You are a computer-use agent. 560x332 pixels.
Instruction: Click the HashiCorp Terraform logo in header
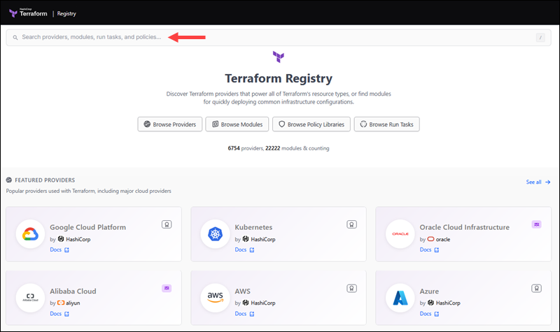[28, 13]
